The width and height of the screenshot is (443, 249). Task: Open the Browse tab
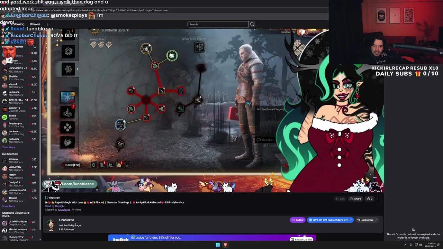[35, 24]
